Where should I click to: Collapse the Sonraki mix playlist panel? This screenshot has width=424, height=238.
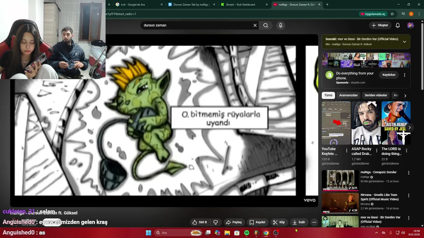point(404,42)
